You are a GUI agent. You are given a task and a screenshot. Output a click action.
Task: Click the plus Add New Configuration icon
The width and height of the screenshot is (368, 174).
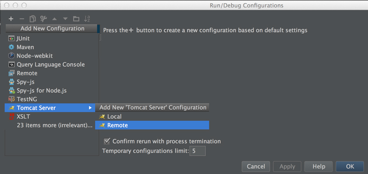pyautogui.click(x=11, y=19)
